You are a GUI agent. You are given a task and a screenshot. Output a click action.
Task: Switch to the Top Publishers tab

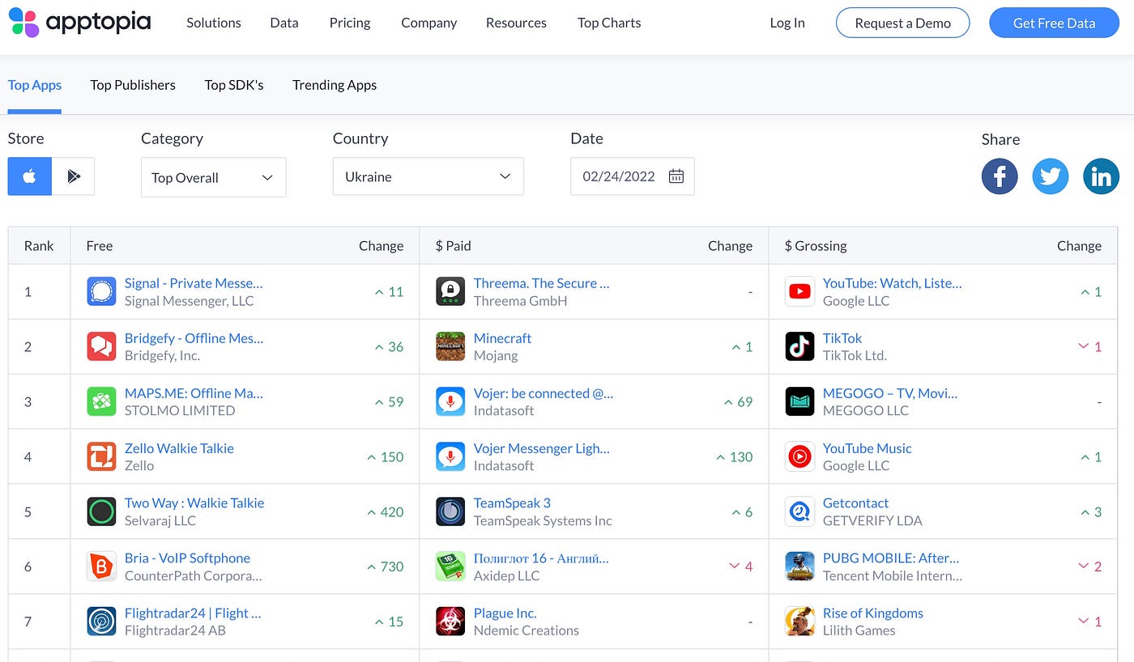pyautogui.click(x=133, y=85)
